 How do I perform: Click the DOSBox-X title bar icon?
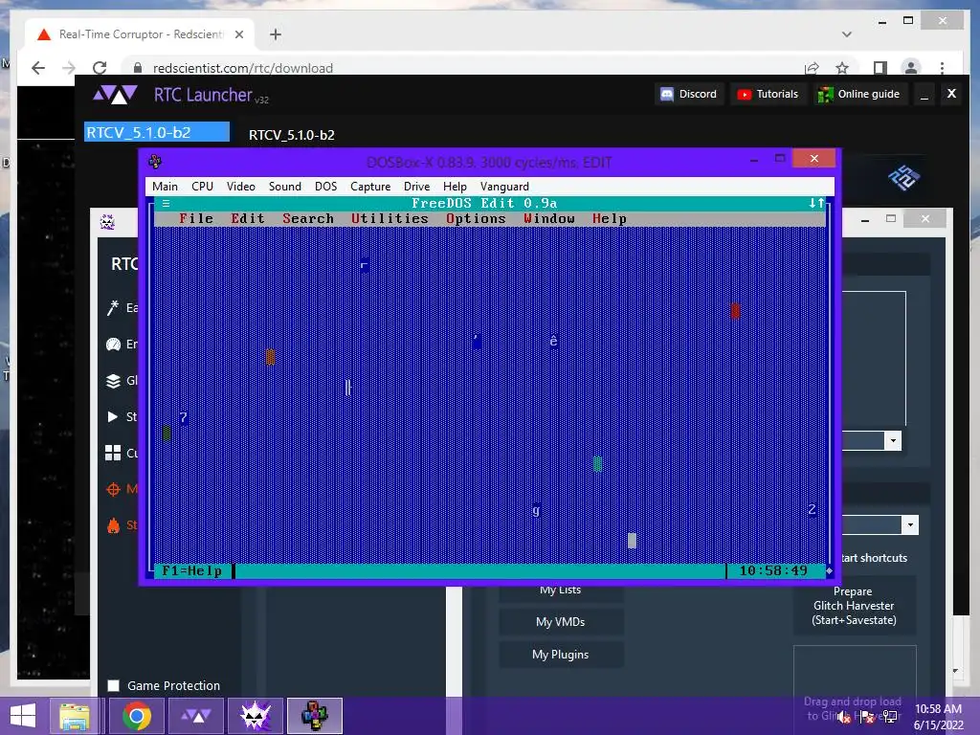click(x=155, y=162)
